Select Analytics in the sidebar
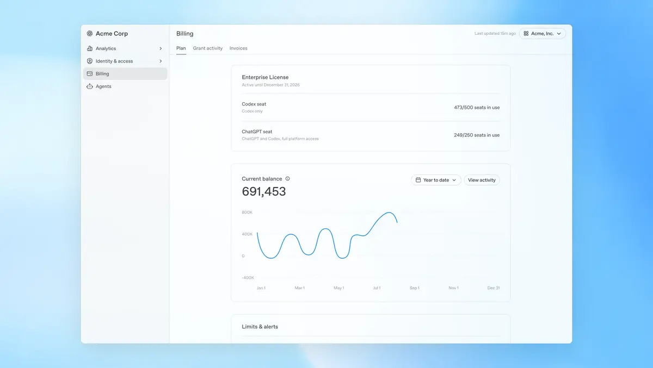Image resolution: width=653 pixels, height=368 pixels. pos(125,48)
